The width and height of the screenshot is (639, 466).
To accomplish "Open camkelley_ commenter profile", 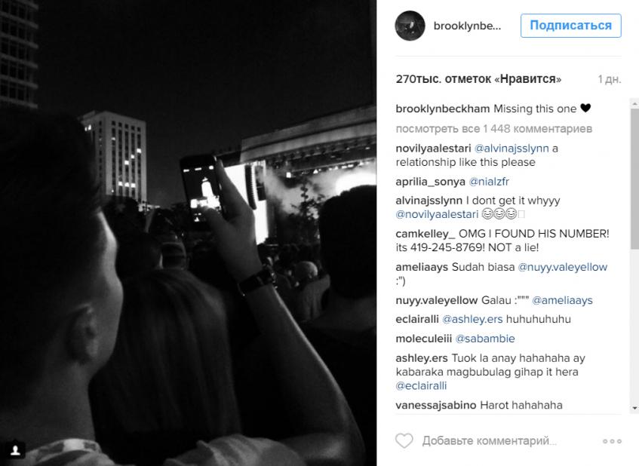I will pyautogui.click(x=425, y=234).
